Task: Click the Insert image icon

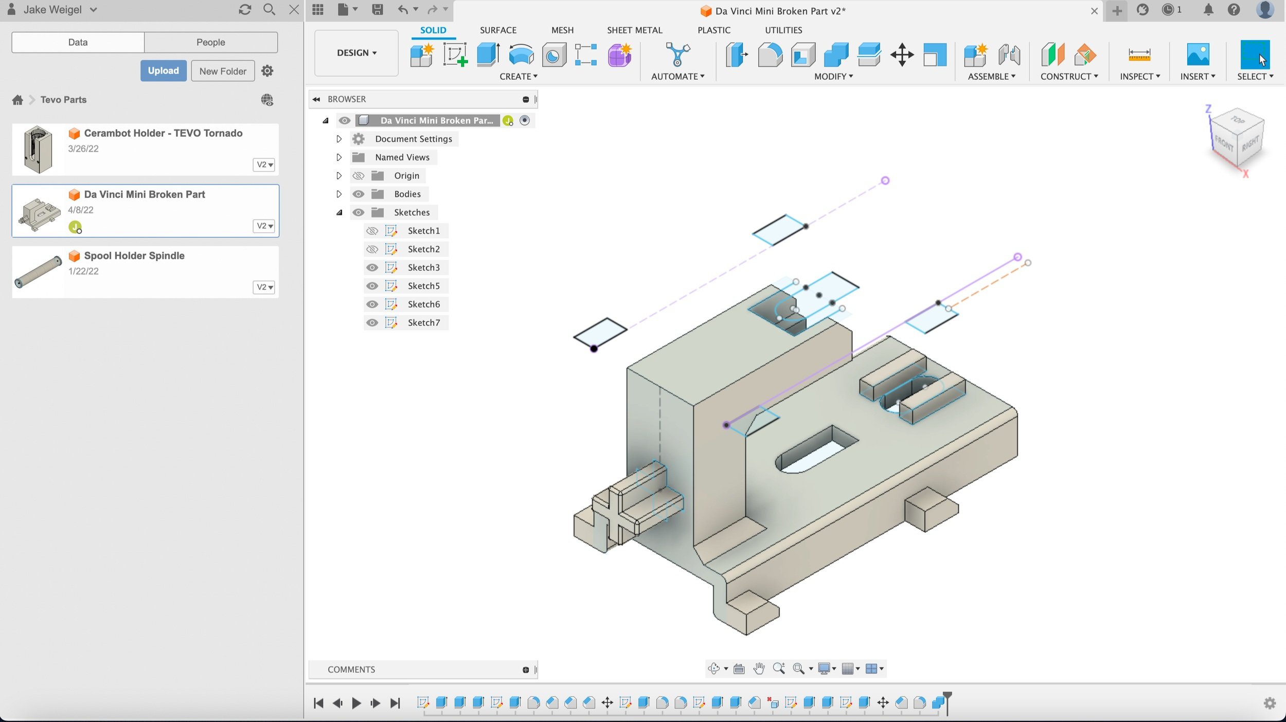Action: coord(1198,55)
